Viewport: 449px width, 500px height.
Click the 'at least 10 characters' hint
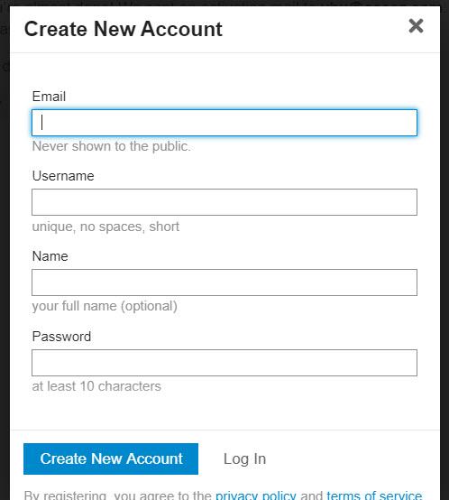click(x=96, y=386)
